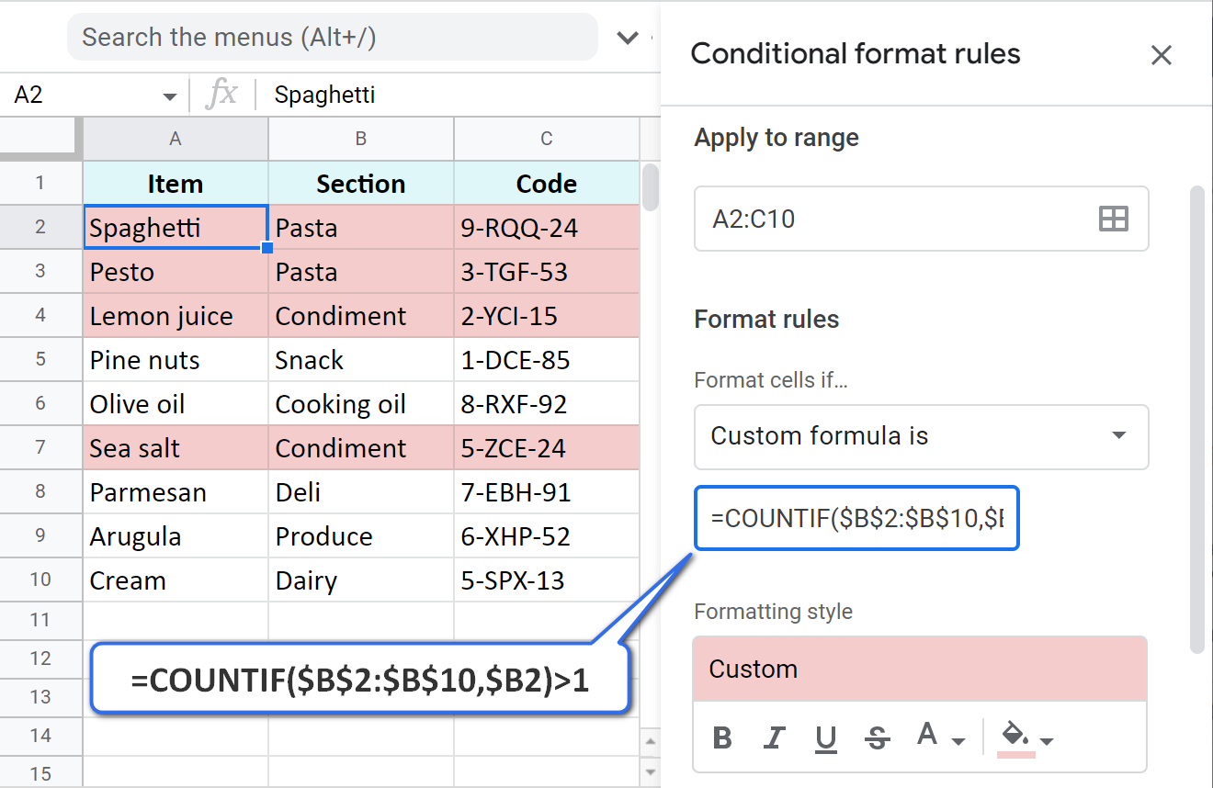The image size is (1213, 788).
Task: Edit the COUNTIF custom formula field
Action: 856,517
